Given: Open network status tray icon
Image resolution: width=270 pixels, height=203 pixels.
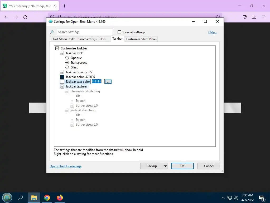Looking at the screenshot, I should click(230, 198).
